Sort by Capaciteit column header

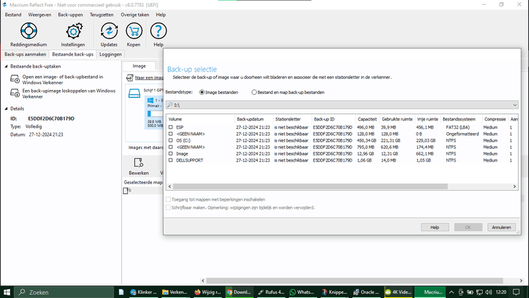point(367,119)
